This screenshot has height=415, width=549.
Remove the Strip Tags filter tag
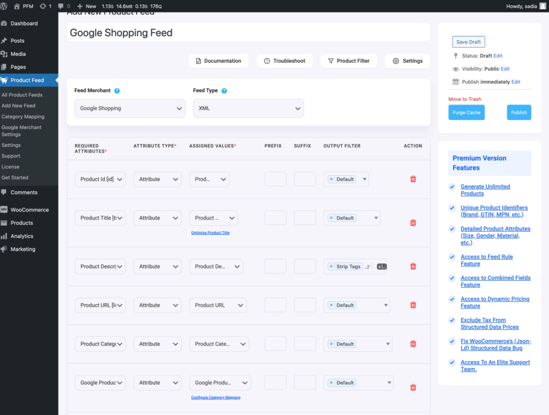click(331, 266)
